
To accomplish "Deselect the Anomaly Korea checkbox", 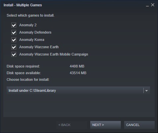I will (14, 40).
